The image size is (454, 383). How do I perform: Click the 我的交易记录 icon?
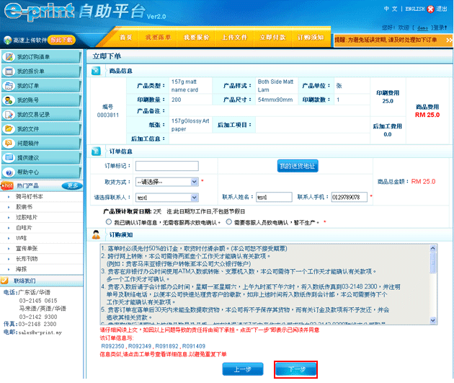point(9,115)
